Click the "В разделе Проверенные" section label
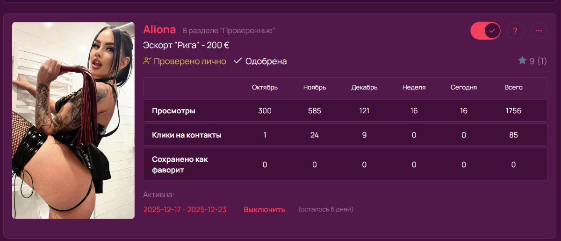561x241 pixels. 228,31
